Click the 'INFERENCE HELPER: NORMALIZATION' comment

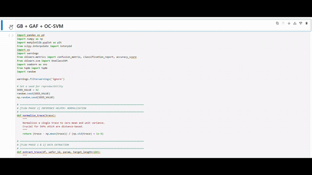tap(51, 108)
